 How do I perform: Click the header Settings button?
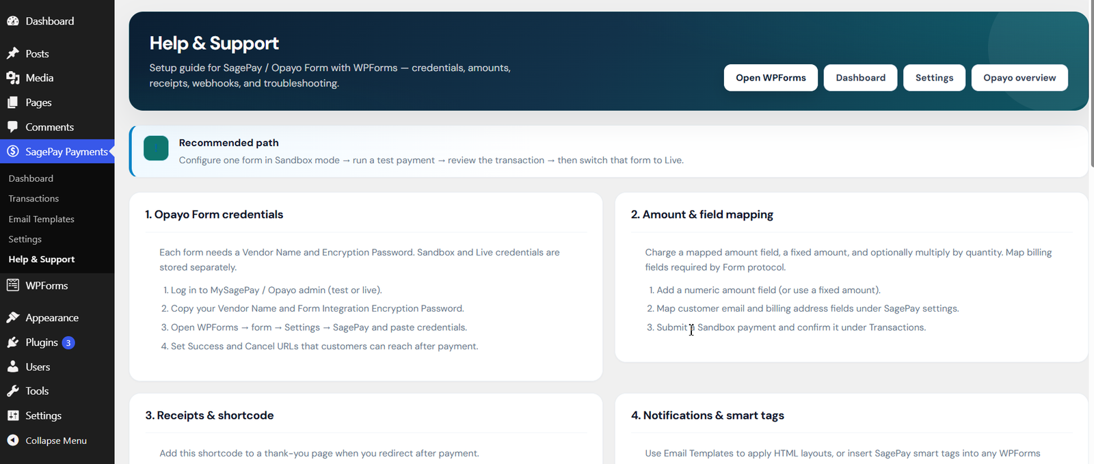[x=934, y=78]
